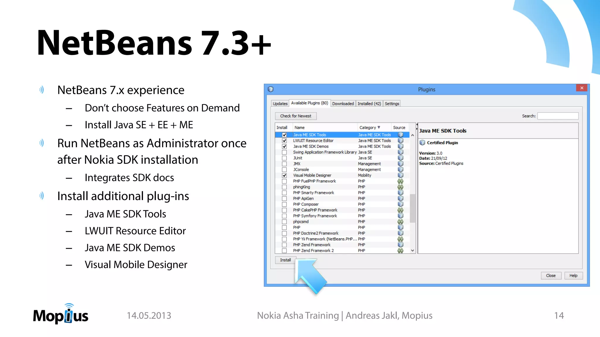The width and height of the screenshot is (600, 337).
Task: Uncheck the LWUIT Resource Editor checkbox
Action: (284, 141)
